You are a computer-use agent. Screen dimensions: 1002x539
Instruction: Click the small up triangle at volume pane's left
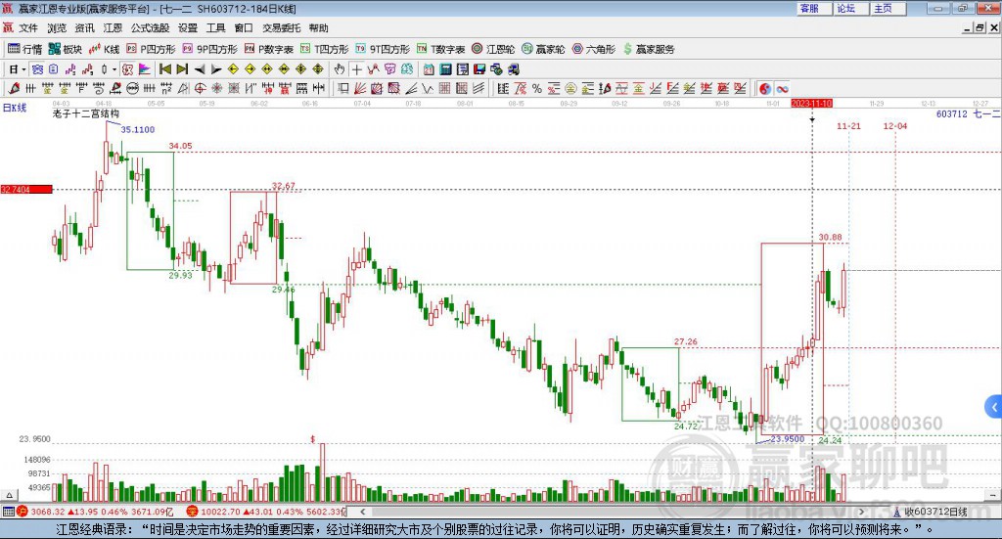click(9, 495)
